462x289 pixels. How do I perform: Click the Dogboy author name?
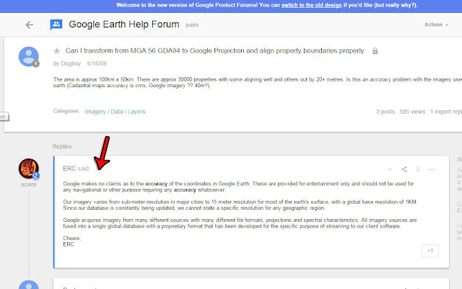tap(71, 63)
